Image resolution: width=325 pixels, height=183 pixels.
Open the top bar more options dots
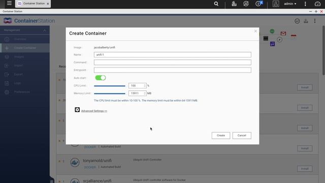tap(305, 4)
